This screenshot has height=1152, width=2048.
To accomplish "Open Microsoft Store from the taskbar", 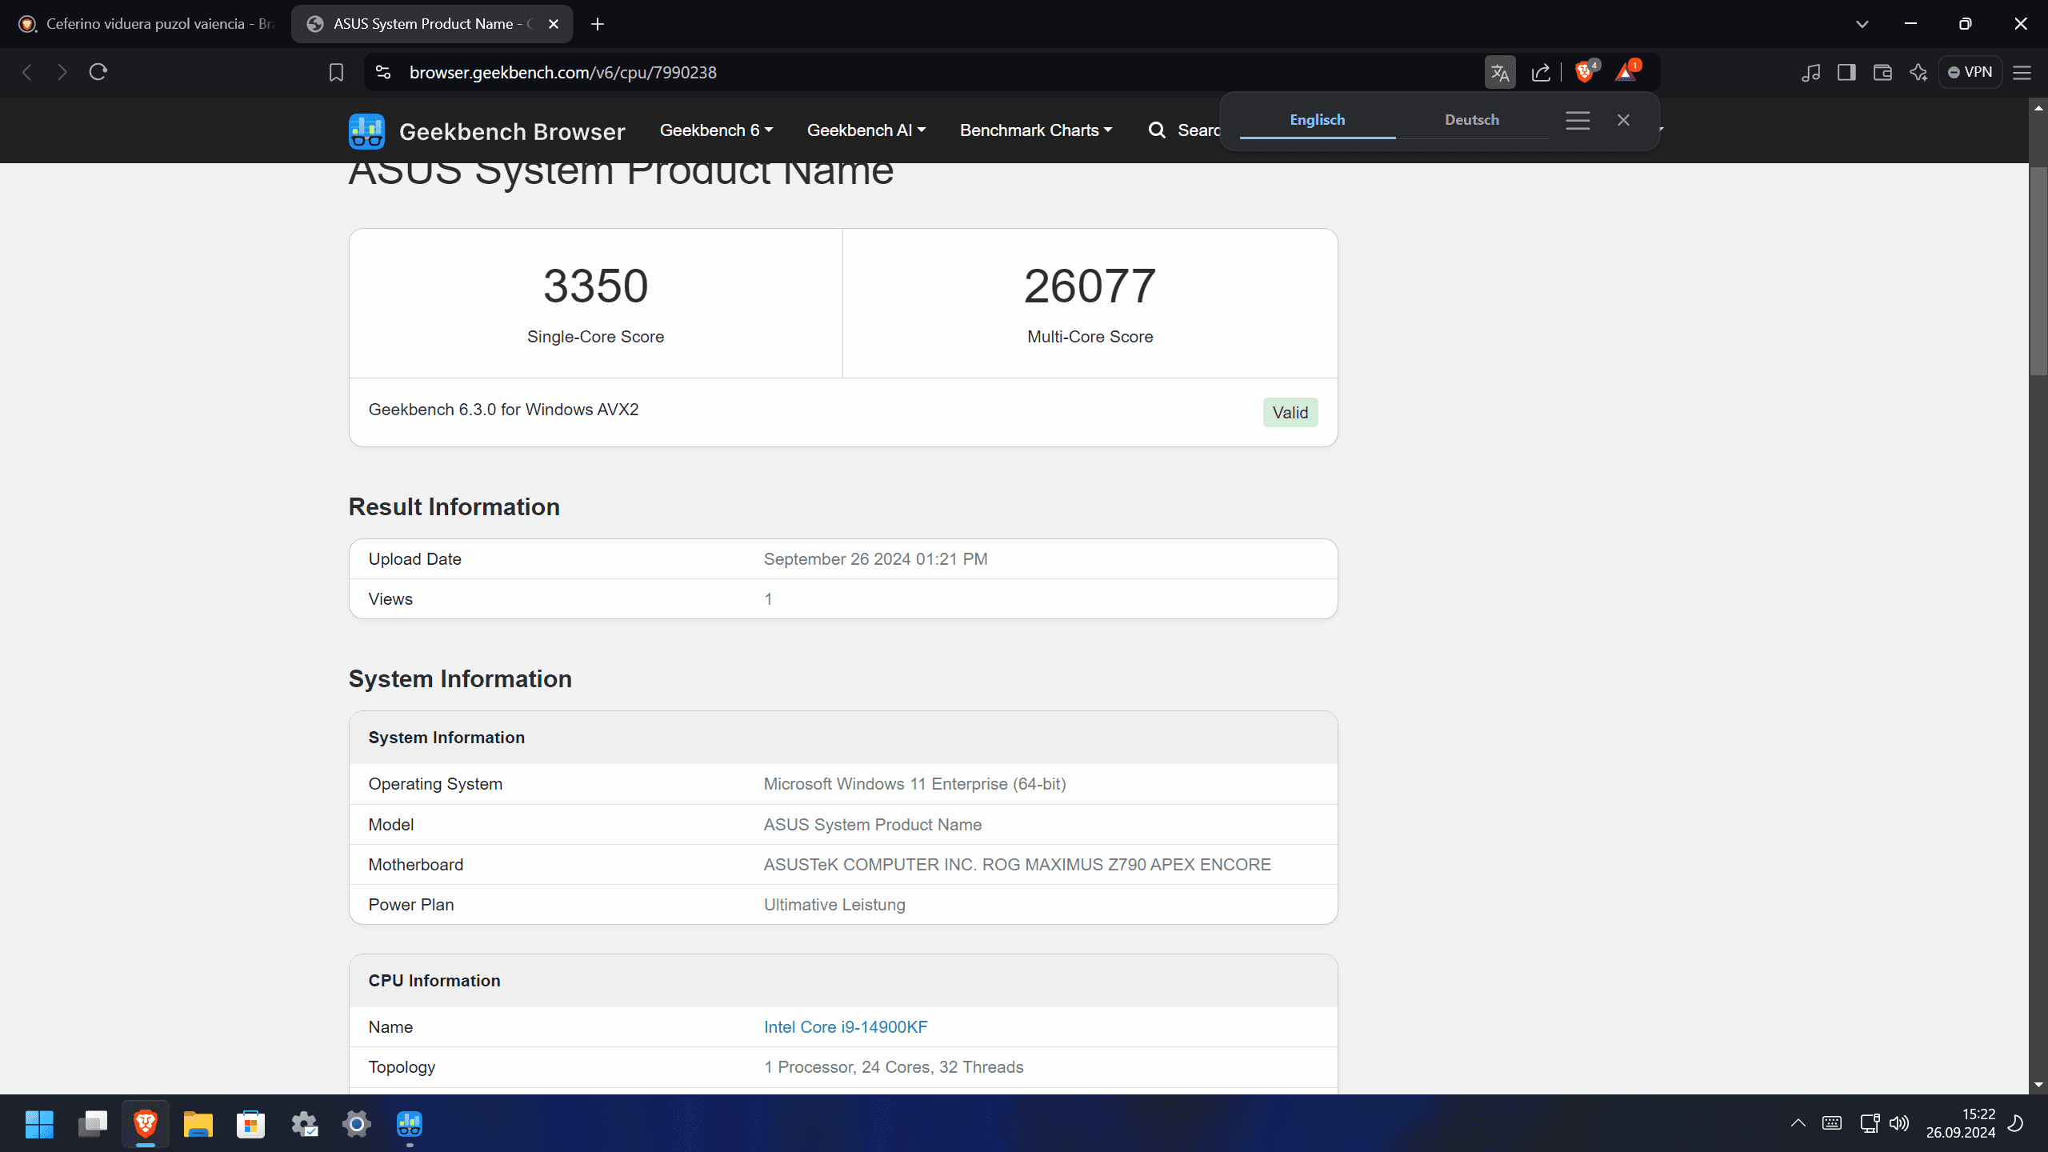I will (x=250, y=1124).
